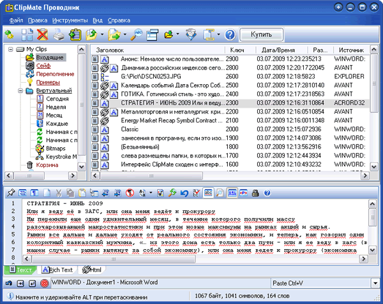Click the paragraph marks icon in editor toolbar

(x=34, y=193)
